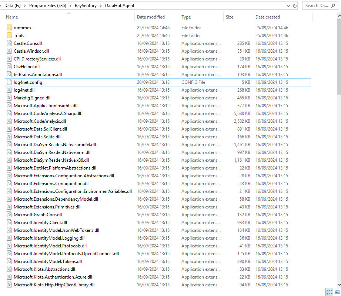This screenshot has width=341, height=296.
Task: Expand the chevron after Data (E:)
Action: pyautogui.click(x=25, y=6)
